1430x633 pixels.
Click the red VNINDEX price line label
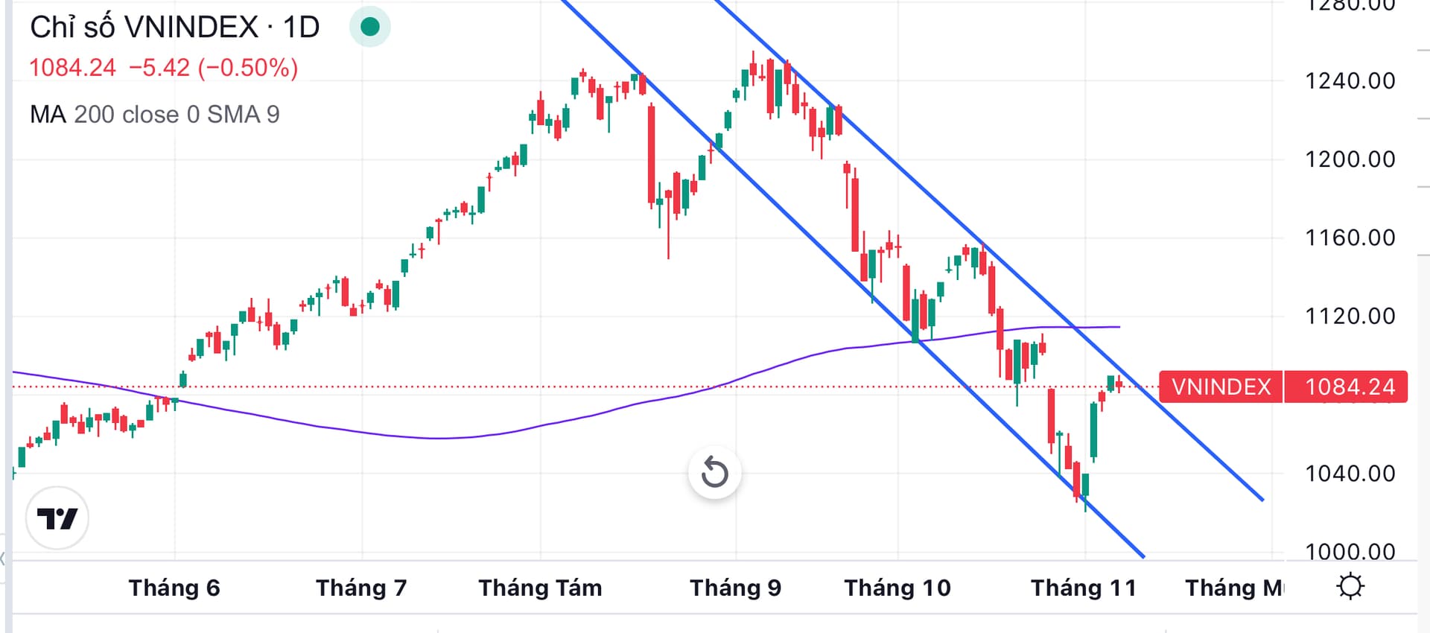click(1221, 387)
